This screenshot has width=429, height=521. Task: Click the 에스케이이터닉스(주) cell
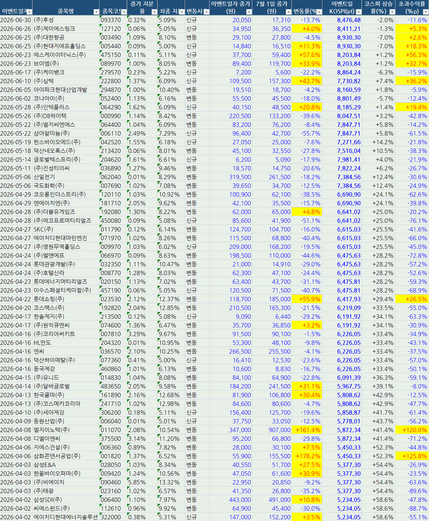pos(66,55)
